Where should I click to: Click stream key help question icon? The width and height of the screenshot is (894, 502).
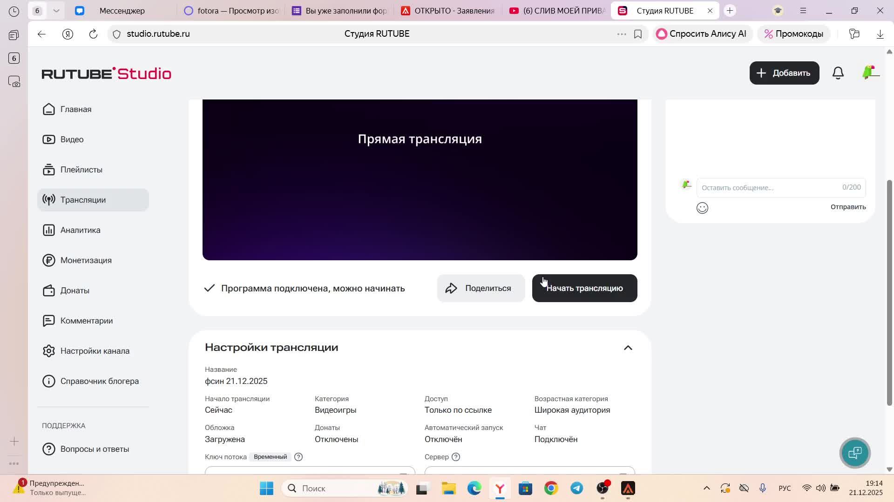pos(298,457)
